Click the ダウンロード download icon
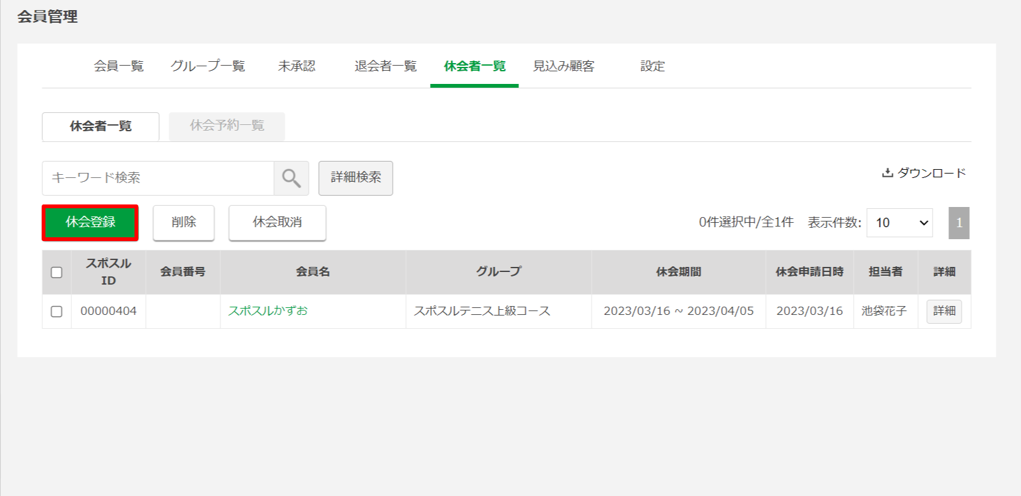 click(887, 173)
